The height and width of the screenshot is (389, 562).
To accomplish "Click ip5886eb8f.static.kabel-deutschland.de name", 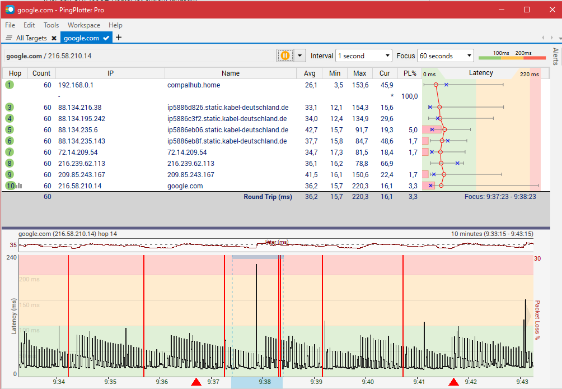I will pyautogui.click(x=227, y=141).
